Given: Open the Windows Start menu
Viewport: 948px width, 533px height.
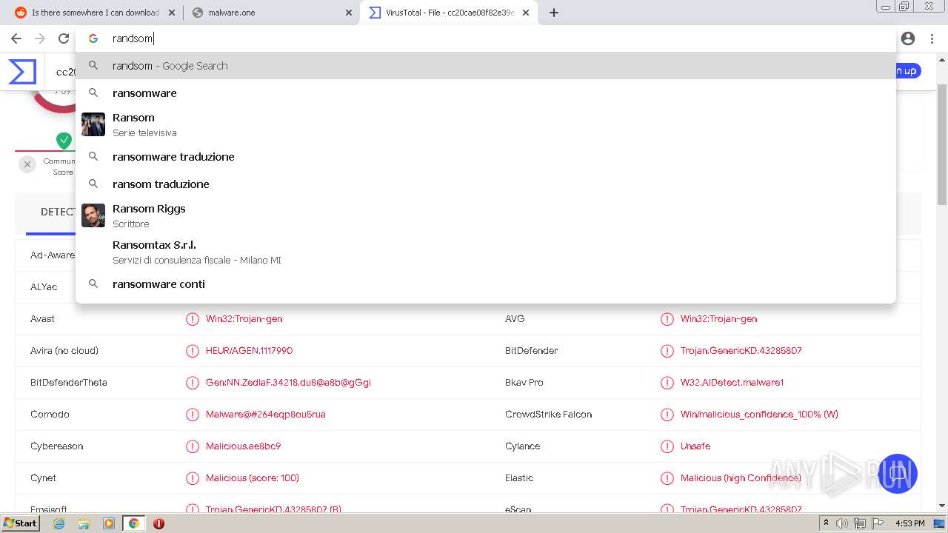Looking at the screenshot, I should [x=21, y=523].
